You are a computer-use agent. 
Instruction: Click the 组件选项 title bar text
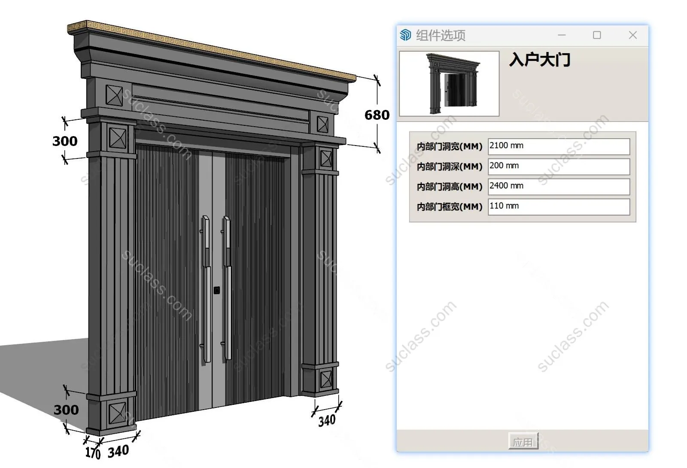(x=441, y=35)
